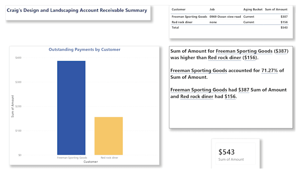Sort table by Sum of Amount header
301x174 pixels.
coord(276,9)
